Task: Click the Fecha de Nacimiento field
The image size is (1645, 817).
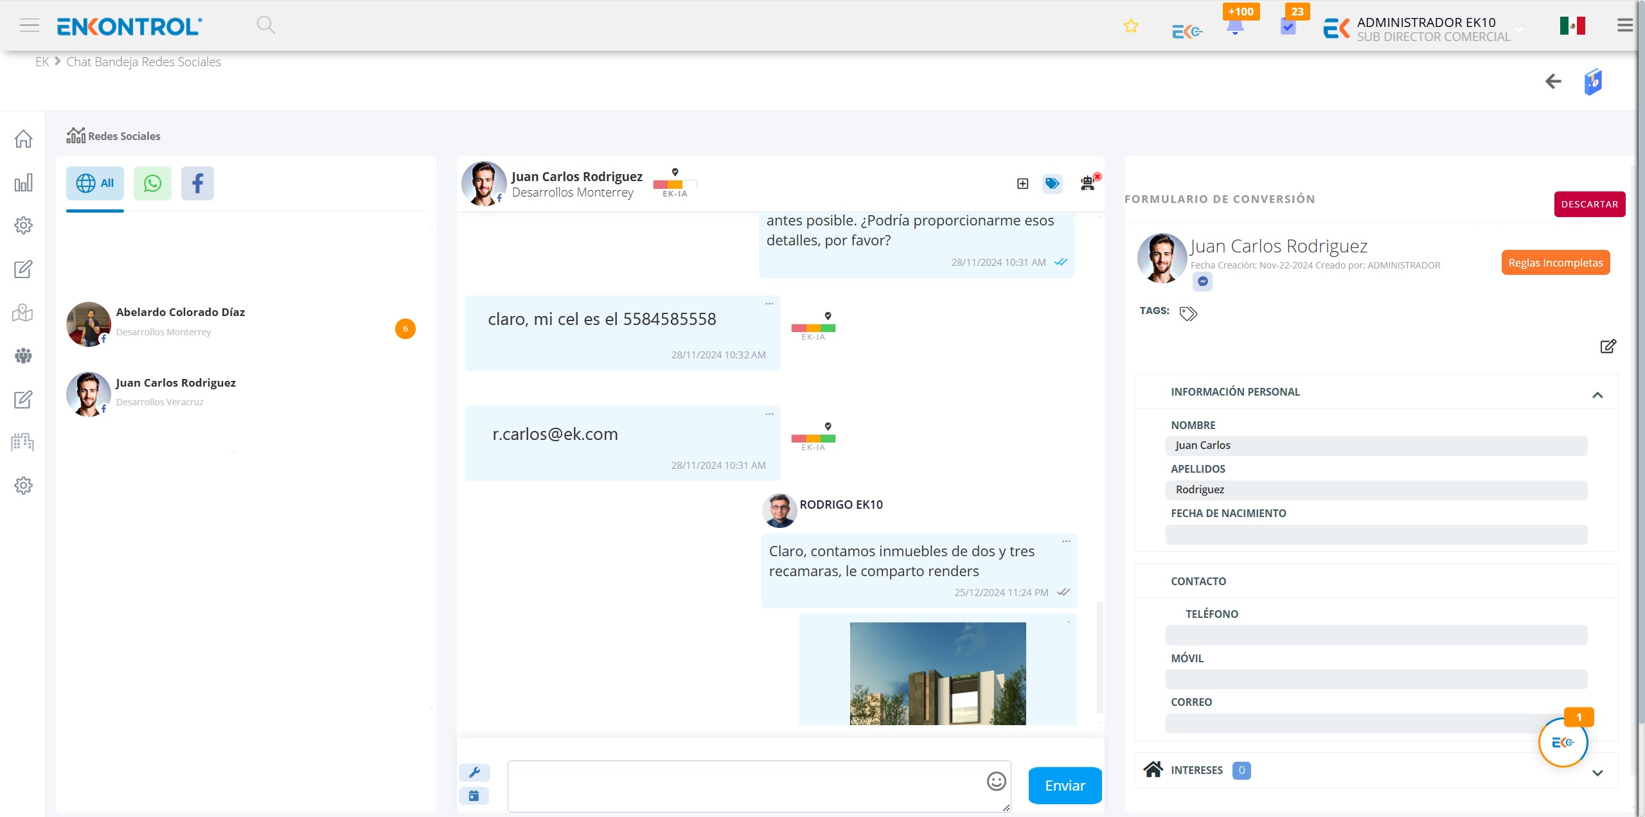Action: click(x=1376, y=534)
